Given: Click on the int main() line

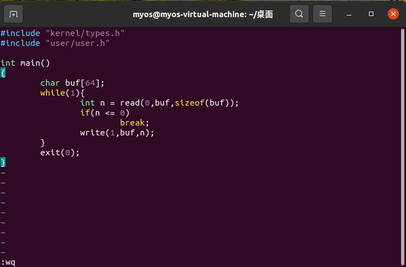Looking at the screenshot, I should click(x=25, y=63).
